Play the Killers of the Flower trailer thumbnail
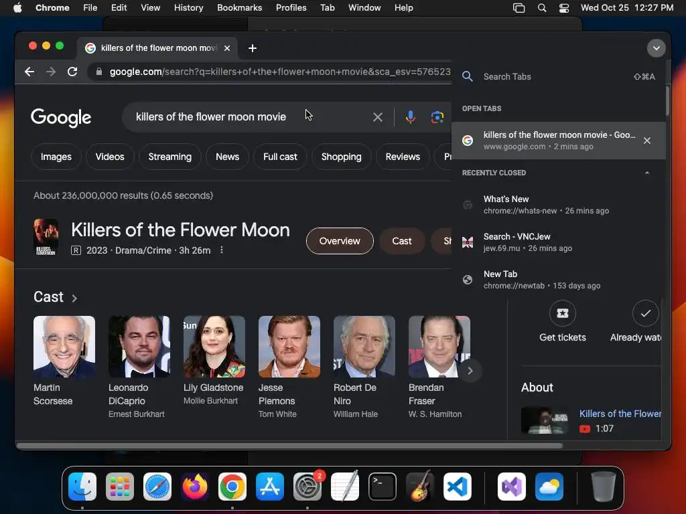 point(545,420)
